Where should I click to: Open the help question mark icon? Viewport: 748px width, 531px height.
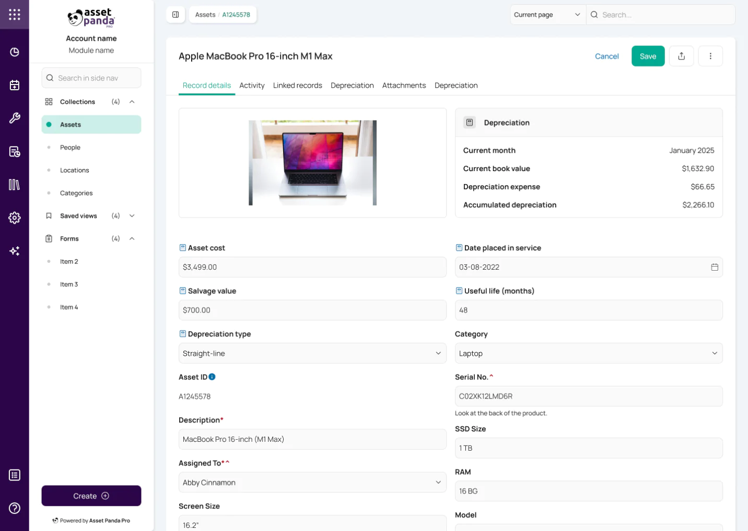15,508
